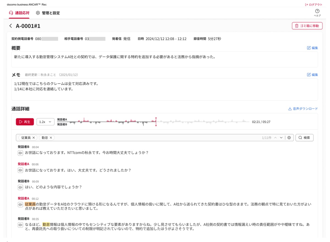
Task: Play audio for the 00:06 utterance
Action: (x=20, y=170)
